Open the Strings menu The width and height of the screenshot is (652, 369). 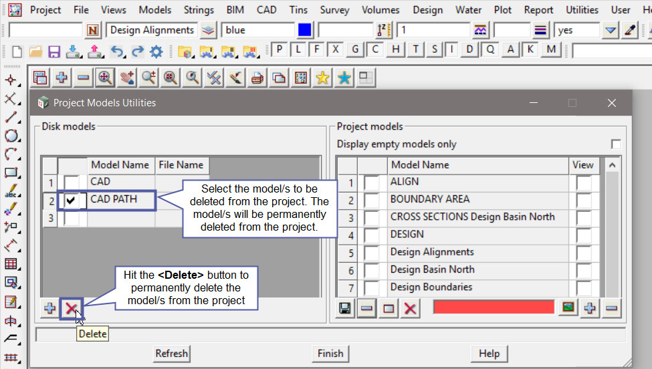[199, 10]
